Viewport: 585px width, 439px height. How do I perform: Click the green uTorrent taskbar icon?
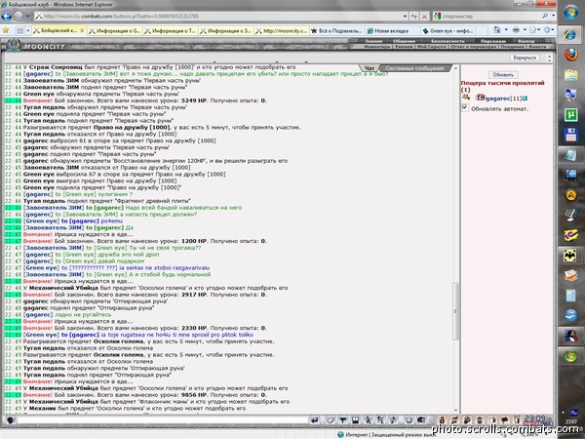tap(570, 114)
